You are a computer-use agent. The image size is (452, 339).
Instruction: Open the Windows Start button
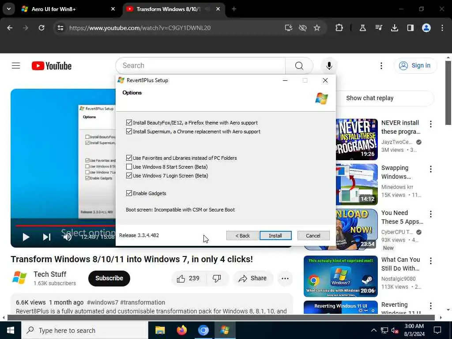point(11,330)
